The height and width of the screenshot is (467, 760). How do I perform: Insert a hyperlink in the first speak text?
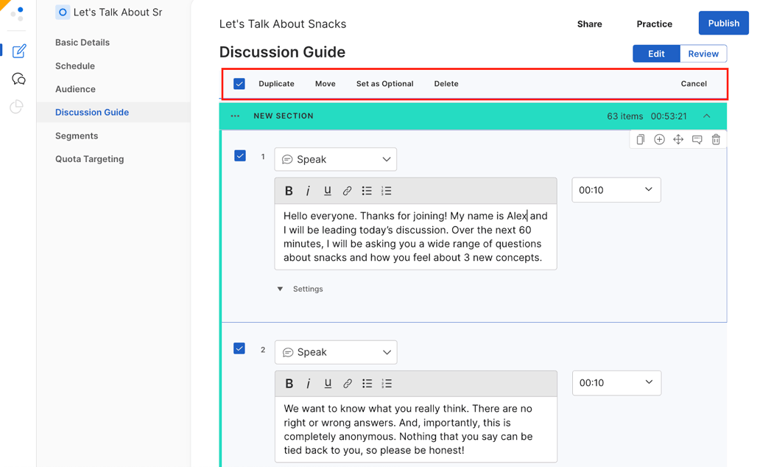tap(347, 190)
